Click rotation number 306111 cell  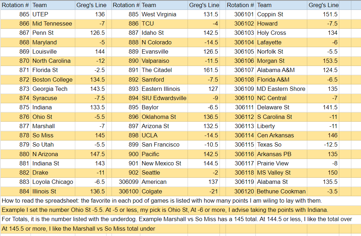click(244, 107)
